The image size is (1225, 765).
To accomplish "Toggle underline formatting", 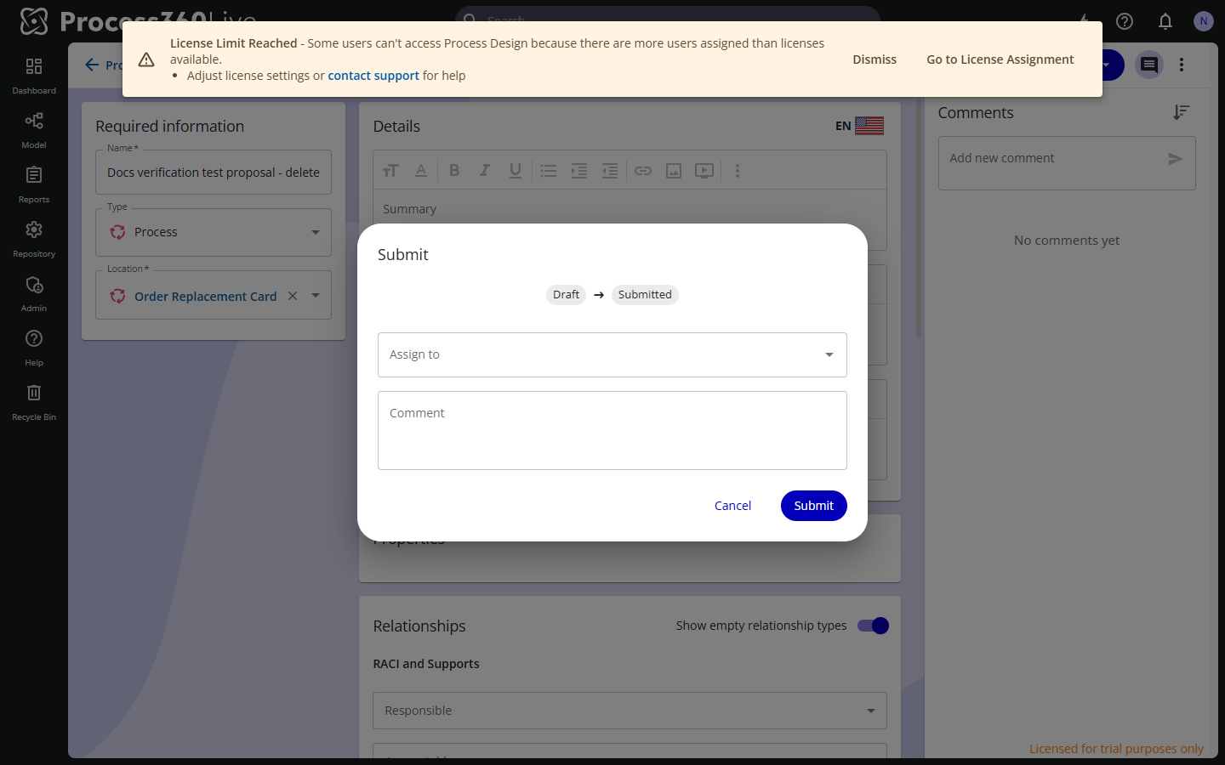I will coord(516,171).
